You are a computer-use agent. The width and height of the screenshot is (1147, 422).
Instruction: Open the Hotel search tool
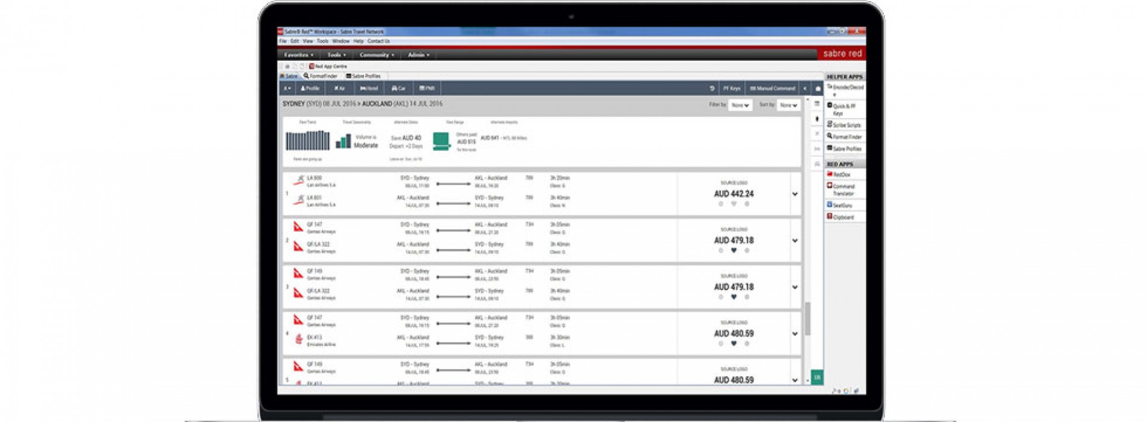click(369, 89)
